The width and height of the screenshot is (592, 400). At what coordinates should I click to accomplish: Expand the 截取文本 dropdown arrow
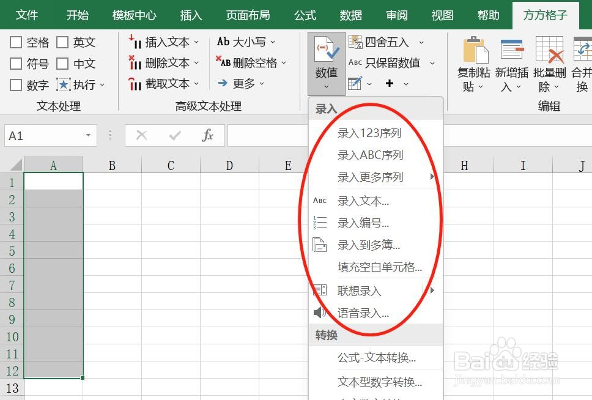click(196, 84)
